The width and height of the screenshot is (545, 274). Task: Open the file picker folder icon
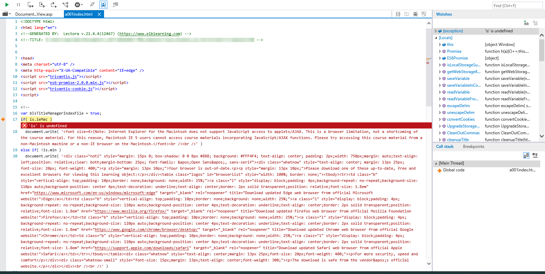point(5,14)
